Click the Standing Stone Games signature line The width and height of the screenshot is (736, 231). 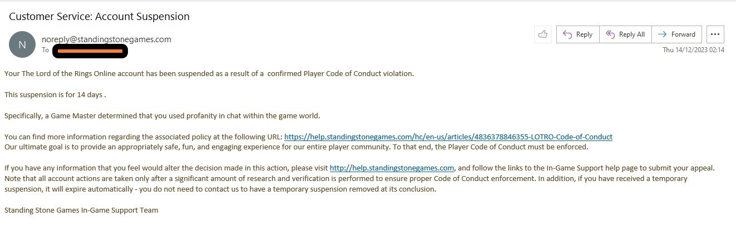coord(81,210)
